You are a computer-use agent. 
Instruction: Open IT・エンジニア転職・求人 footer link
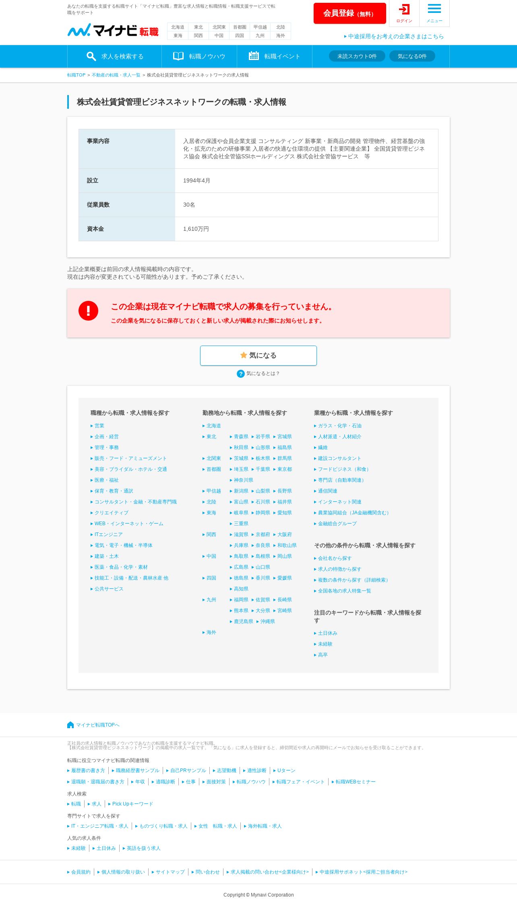coord(98,826)
